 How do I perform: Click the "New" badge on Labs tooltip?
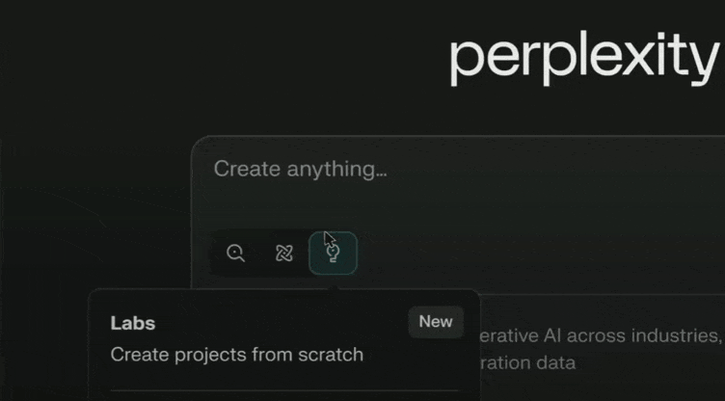pos(436,322)
